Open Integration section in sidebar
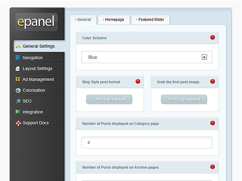Viewport: 242px width, 181px height. coord(39,112)
